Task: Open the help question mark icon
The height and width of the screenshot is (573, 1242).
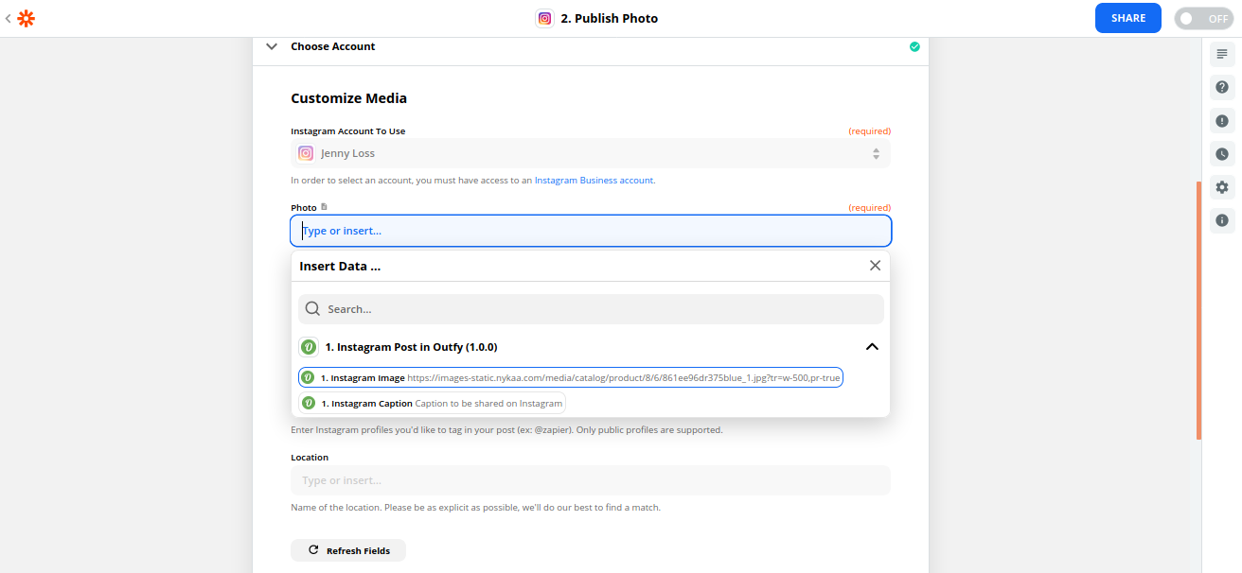Action: (x=1222, y=87)
